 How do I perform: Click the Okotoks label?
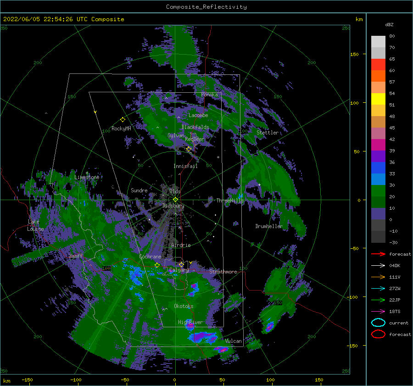(x=184, y=306)
